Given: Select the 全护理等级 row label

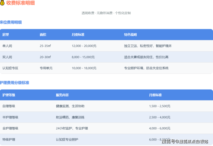Looking at the screenshot, I should coord(10,129).
